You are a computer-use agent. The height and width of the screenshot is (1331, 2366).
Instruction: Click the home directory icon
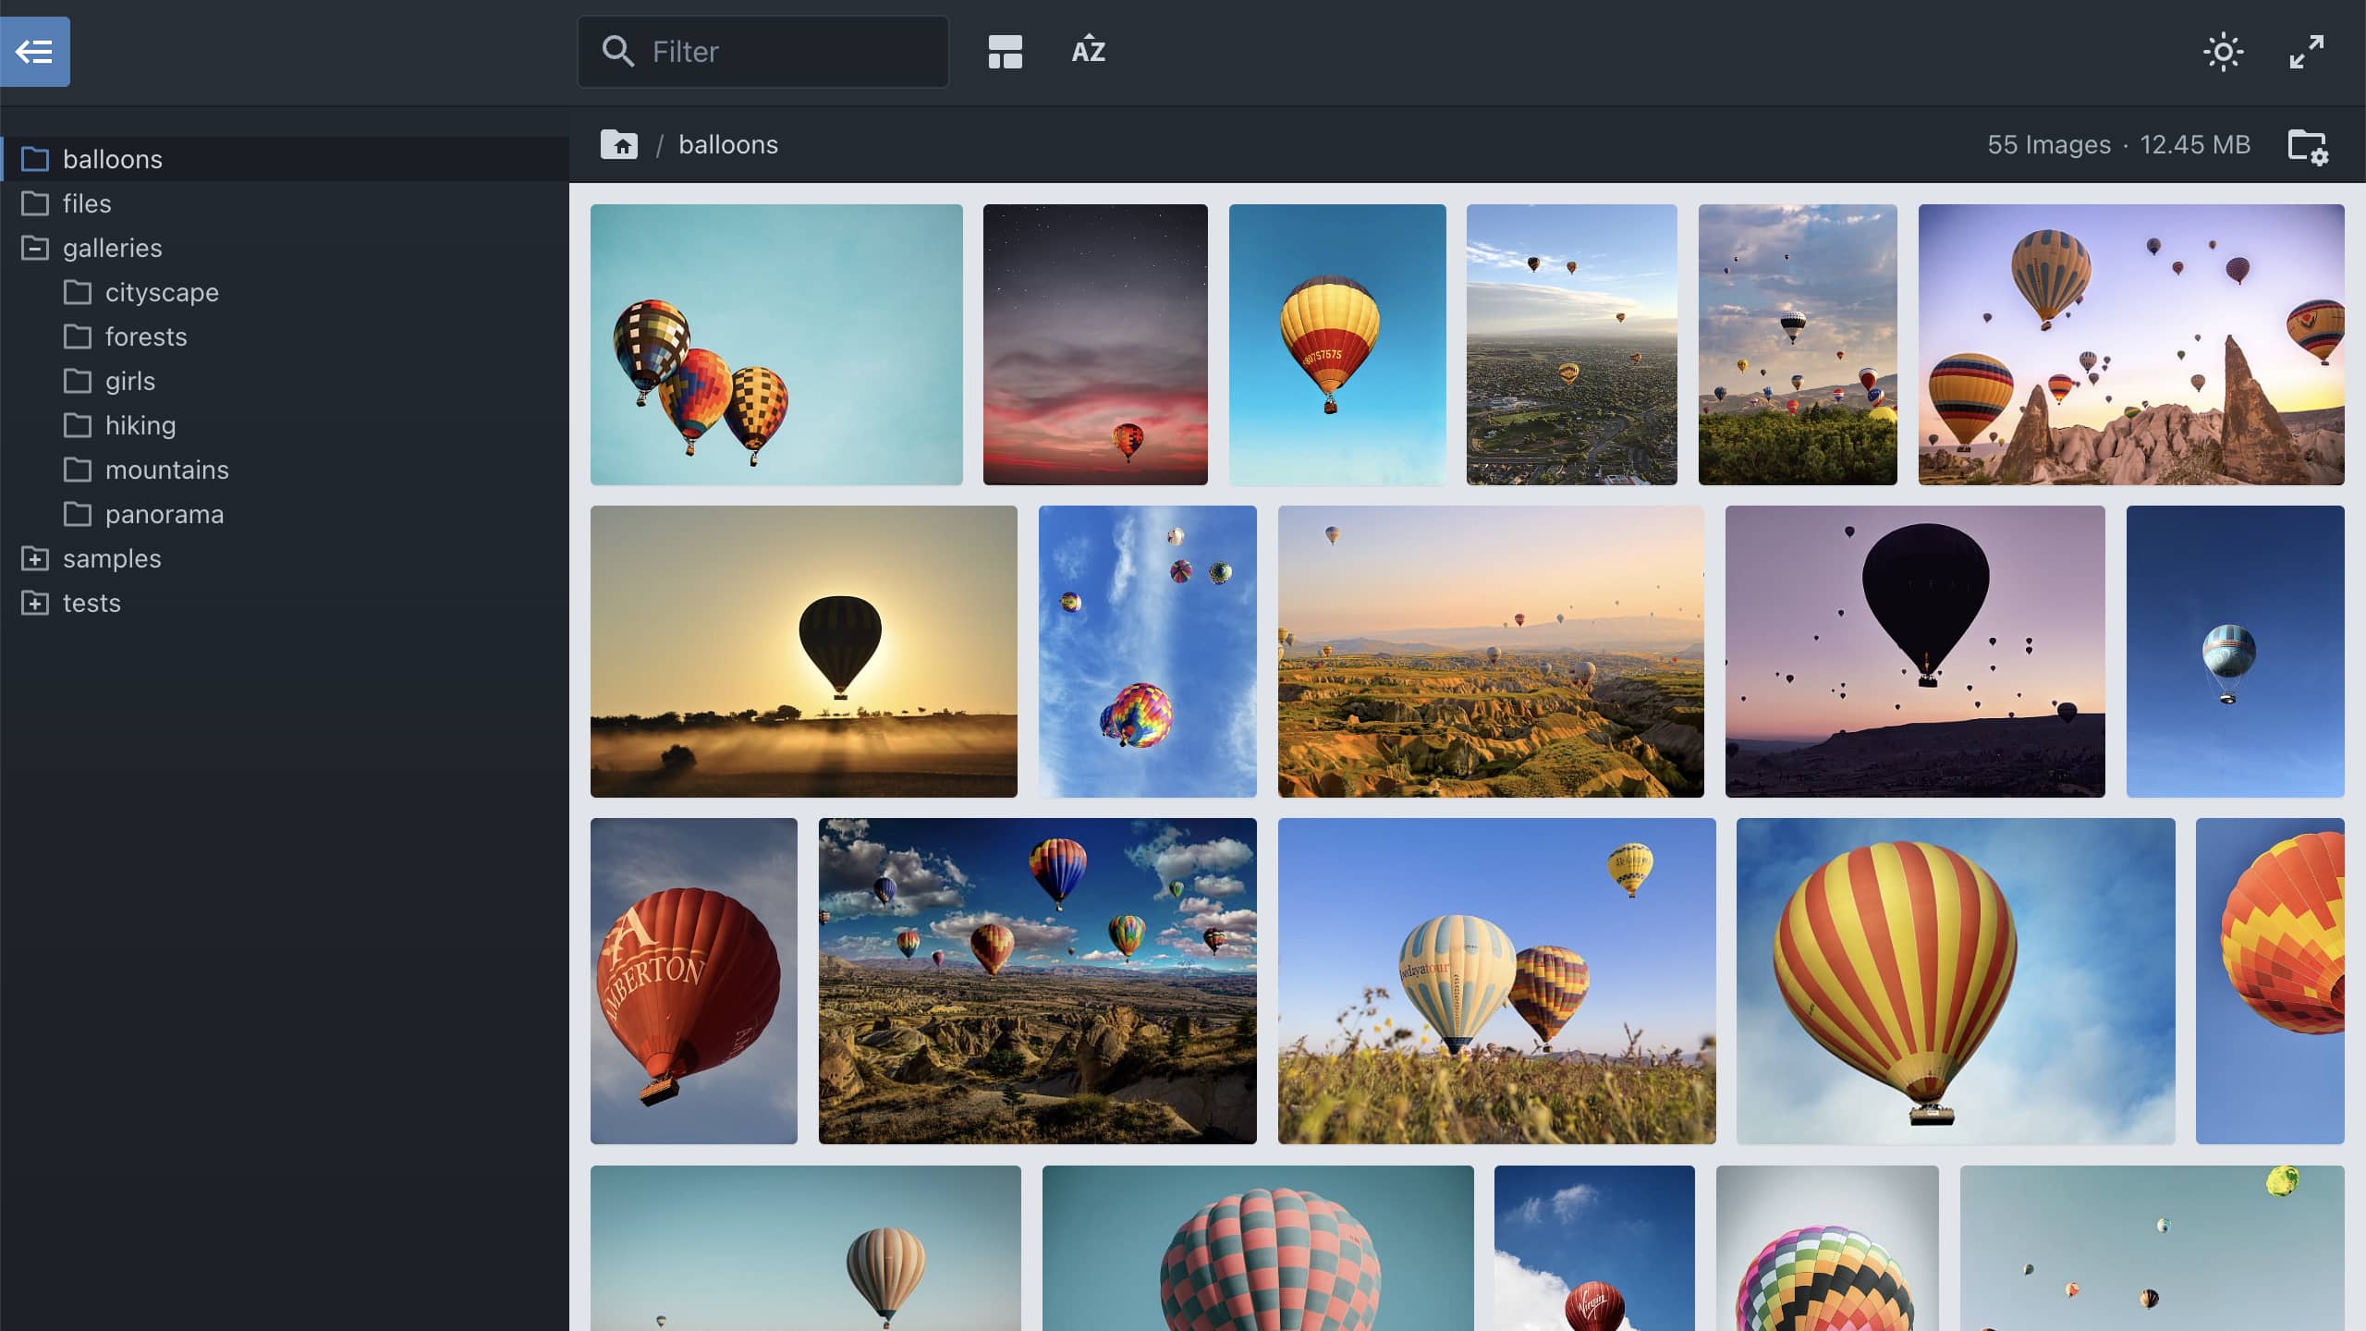point(619,144)
